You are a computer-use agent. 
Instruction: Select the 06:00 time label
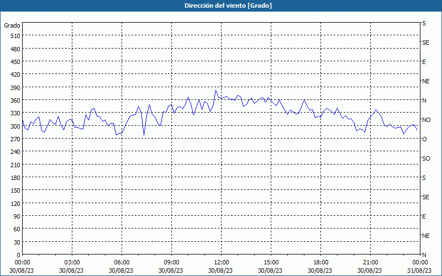pos(122,263)
